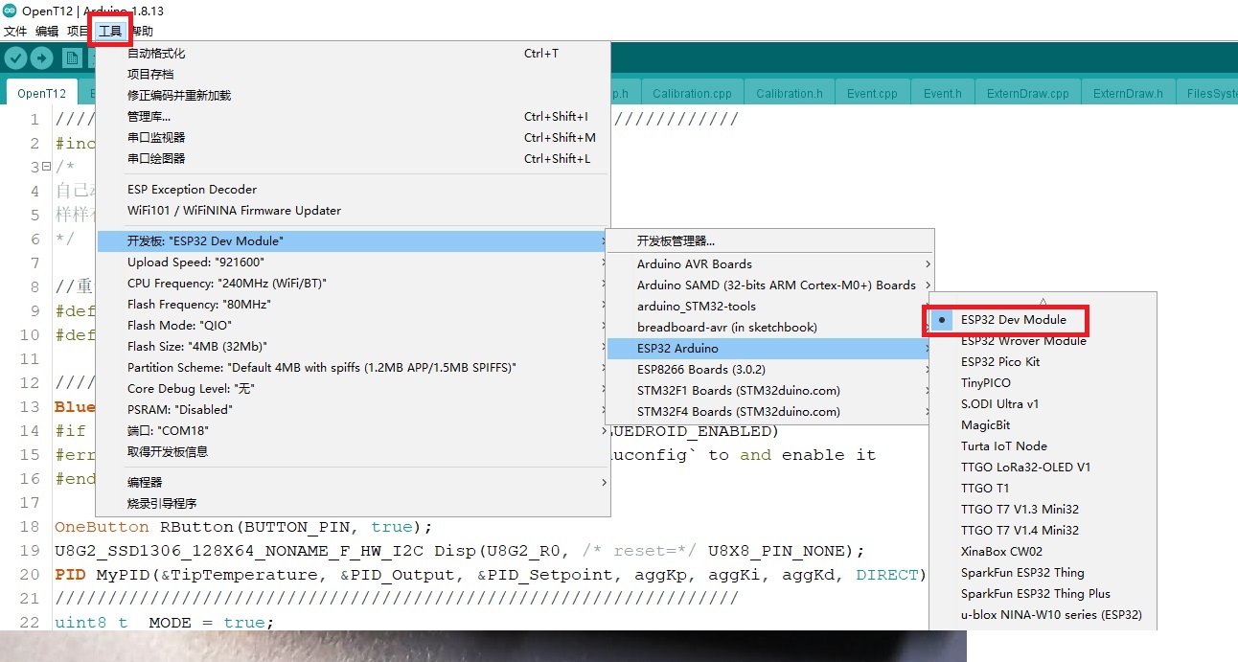Expand the CPU Frequency "240MHz" submenu
Screen dimensions: 1238x662
point(353,284)
